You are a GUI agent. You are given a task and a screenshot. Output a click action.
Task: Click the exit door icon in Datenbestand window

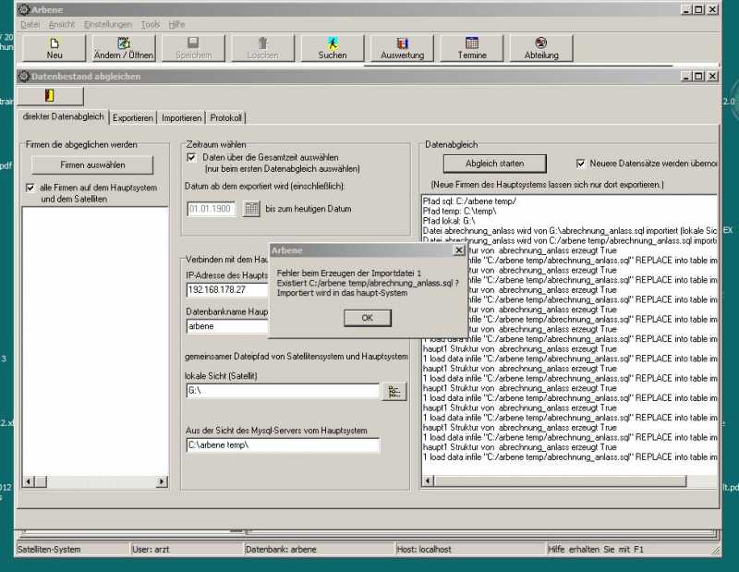point(50,95)
